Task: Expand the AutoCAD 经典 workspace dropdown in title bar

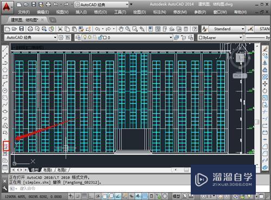Action: point(127,4)
